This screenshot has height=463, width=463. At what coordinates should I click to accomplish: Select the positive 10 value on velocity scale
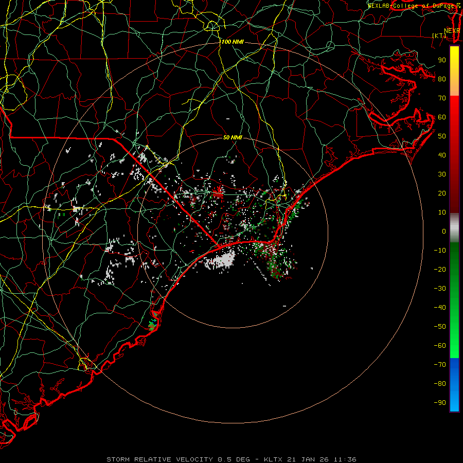(442, 212)
